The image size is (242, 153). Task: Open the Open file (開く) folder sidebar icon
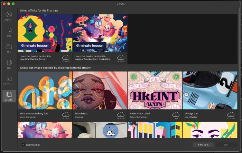pyautogui.click(x=9, y=48)
